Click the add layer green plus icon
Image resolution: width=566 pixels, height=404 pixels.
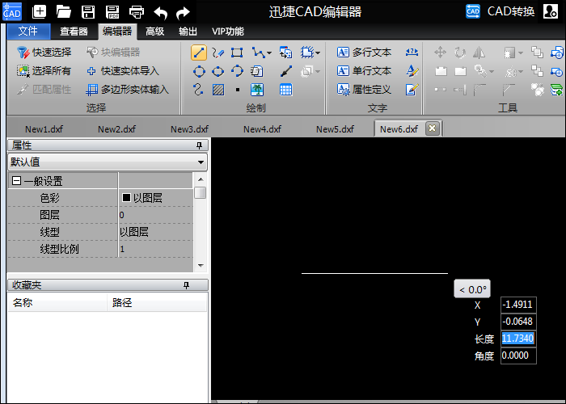coord(556,90)
